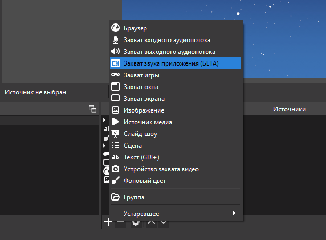Select the Браузер source option
326x240 pixels.
click(175, 28)
